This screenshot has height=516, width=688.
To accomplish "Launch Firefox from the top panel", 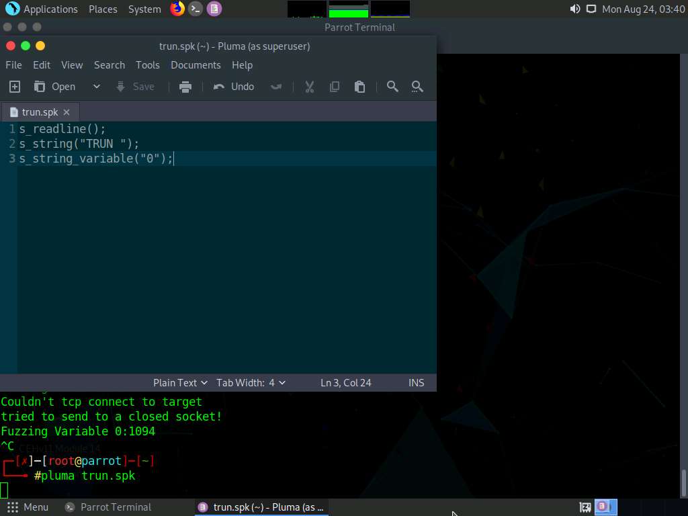I will point(177,9).
